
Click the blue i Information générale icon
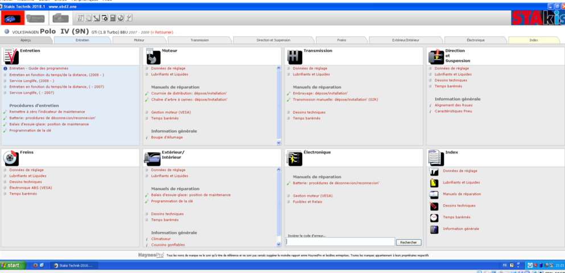point(434,229)
